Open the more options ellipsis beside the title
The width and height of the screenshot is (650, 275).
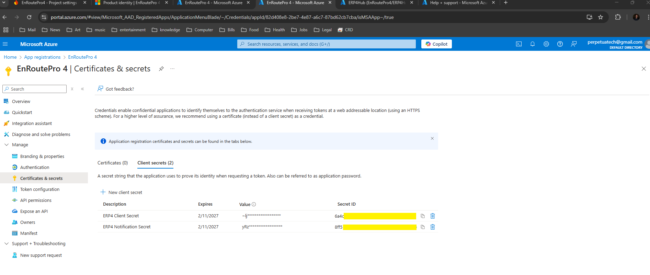172,69
